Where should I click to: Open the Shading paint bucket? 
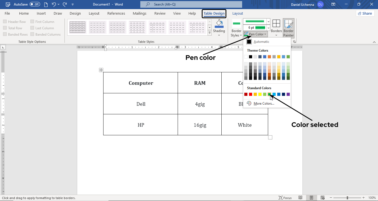click(x=219, y=24)
